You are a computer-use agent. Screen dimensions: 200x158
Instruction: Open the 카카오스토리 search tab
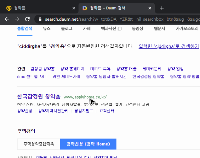pos(187,29)
